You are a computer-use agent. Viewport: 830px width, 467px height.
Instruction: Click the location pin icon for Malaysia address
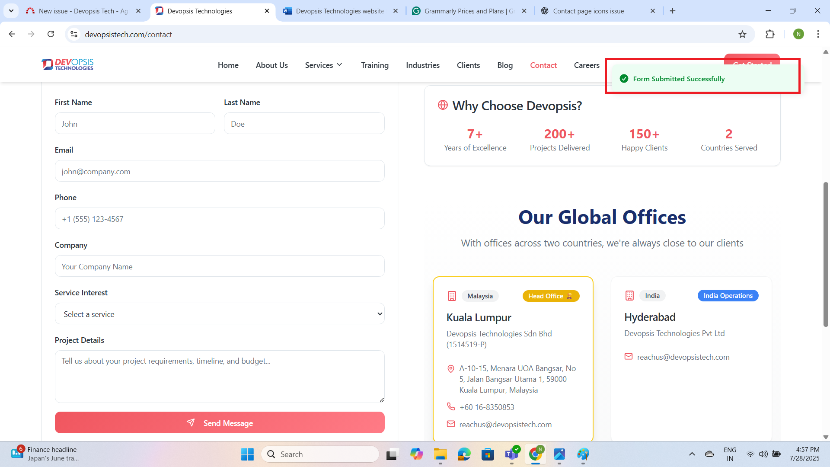click(450, 368)
